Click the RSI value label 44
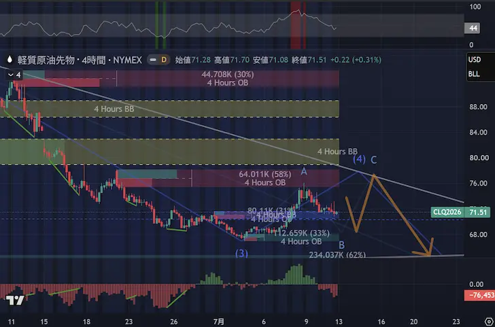This screenshot has width=495, height=327. click(473, 29)
